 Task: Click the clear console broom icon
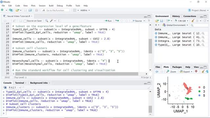149,88
